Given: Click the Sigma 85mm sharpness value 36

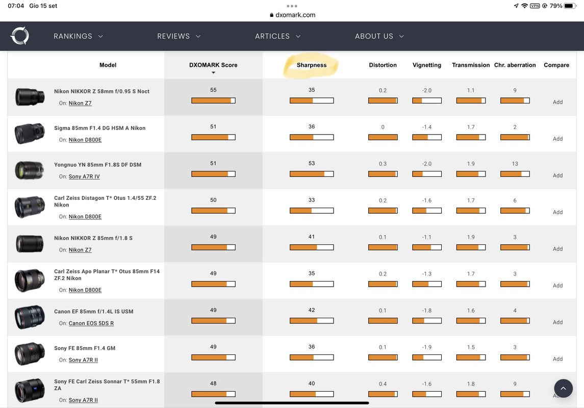Looking at the screenshot, I should coord(312,126).
